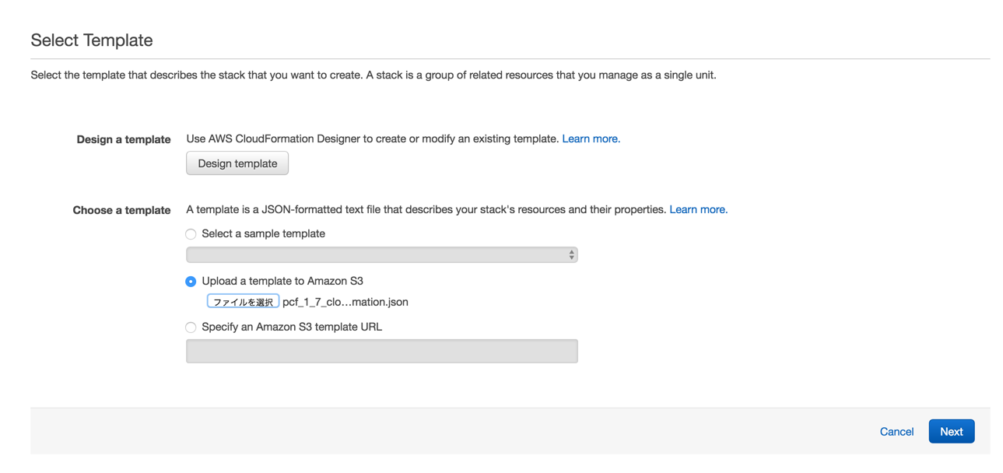1003x473 pixels.
Task: Open the sample template dropdown list
Action: pyautogui.click(x=381, y=255)
